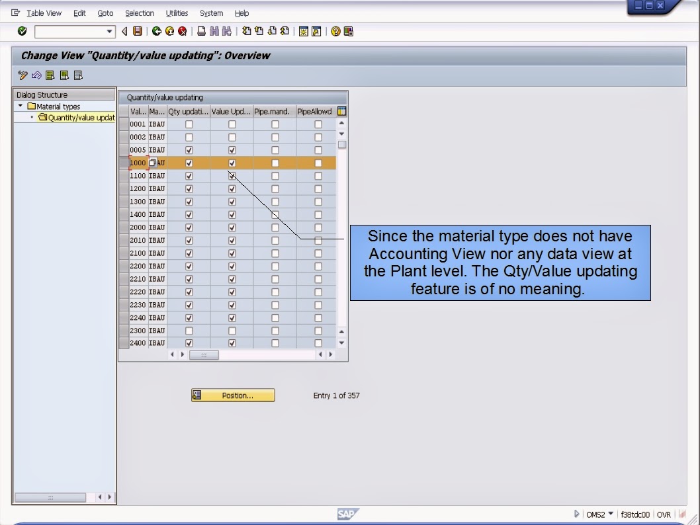The height and width of the screenshot is (525, 700).
Task: Click the Save icon in the toolbar
Action: [x=136, y=30]
